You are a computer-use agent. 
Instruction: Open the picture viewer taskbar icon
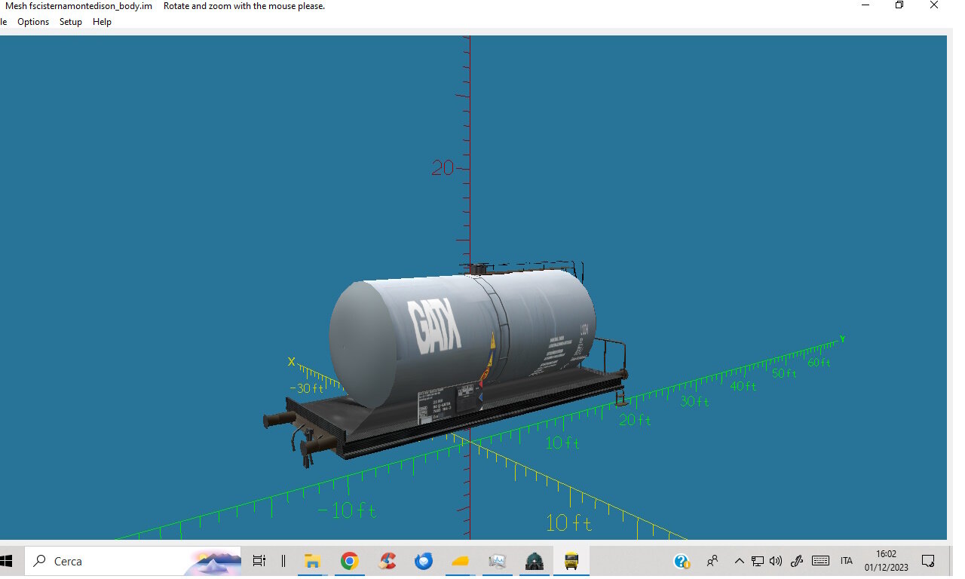pyautogui.click(x=497, y=561)
